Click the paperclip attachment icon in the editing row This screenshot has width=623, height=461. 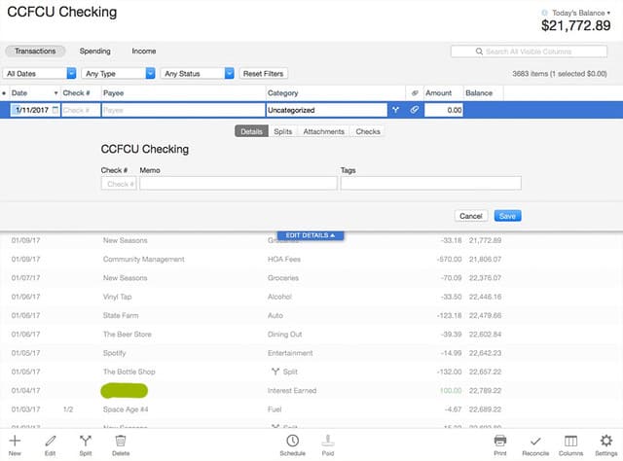click(414, 110)
